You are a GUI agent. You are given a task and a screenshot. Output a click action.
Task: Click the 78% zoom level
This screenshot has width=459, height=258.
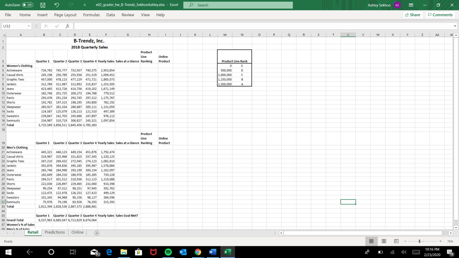450,242
